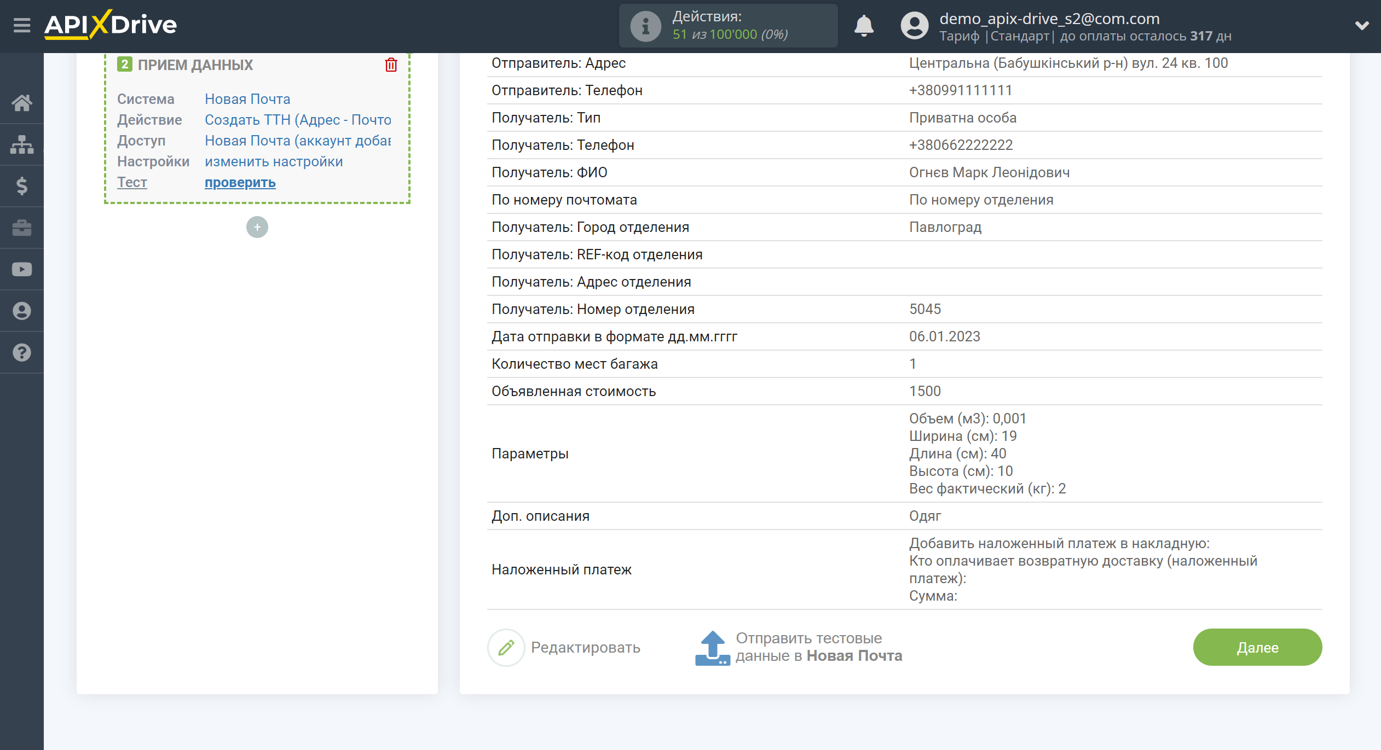Select the city value Павлоград
Viewport: 1381px width, 750px height.
click(x=945, y=227)
